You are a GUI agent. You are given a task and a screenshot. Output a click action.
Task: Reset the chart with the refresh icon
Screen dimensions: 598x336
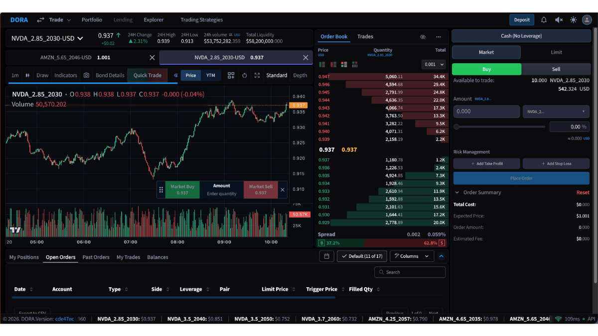tap(244, 75)
